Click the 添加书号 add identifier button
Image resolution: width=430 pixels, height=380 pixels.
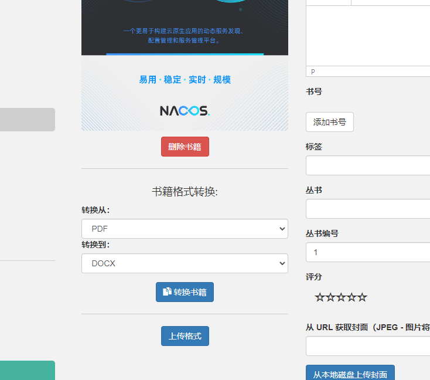(330, 122)
